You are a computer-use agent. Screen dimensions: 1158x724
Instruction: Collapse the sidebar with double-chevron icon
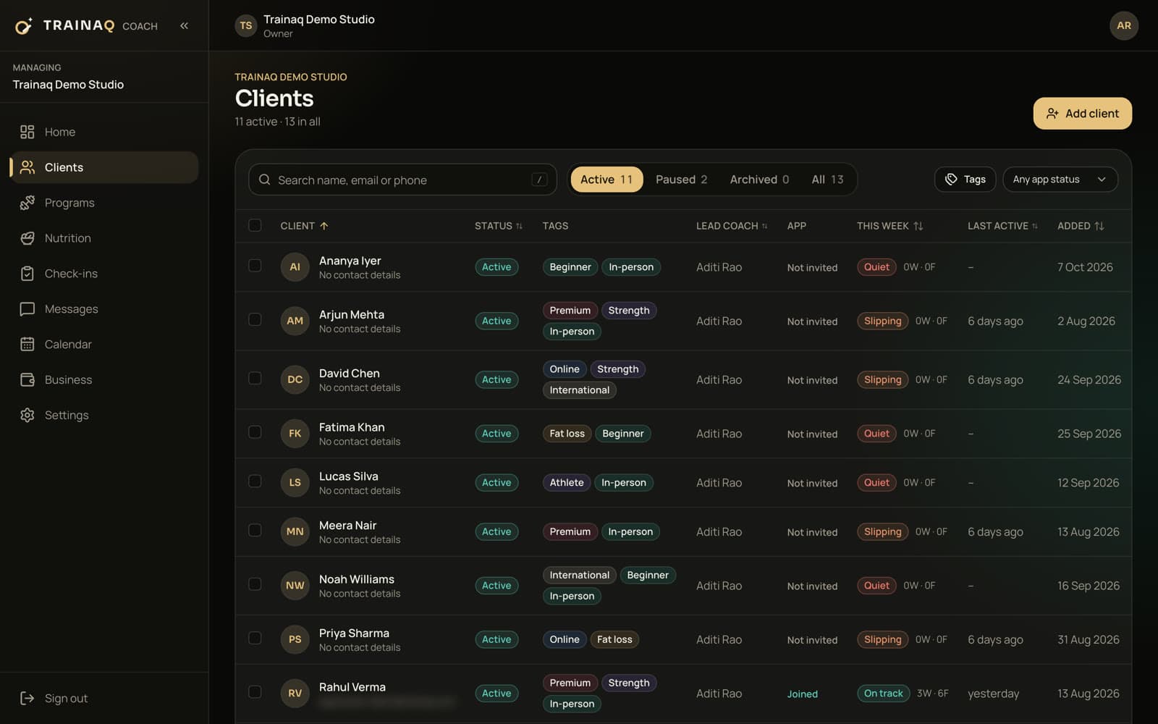[x=185, y=26]
